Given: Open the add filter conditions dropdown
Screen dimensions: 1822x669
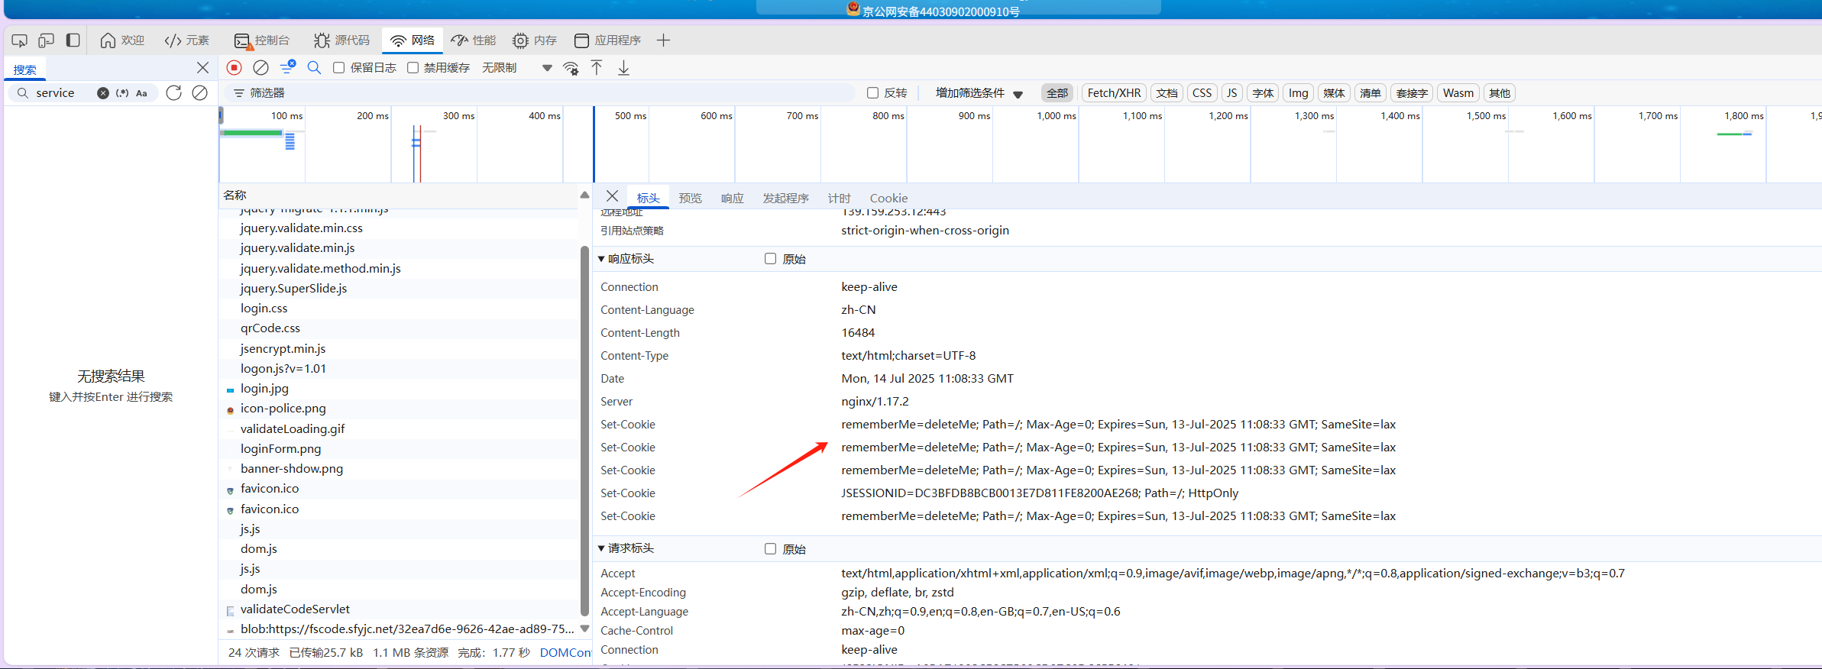Looking at the screenshot, I should pos(979,93).
